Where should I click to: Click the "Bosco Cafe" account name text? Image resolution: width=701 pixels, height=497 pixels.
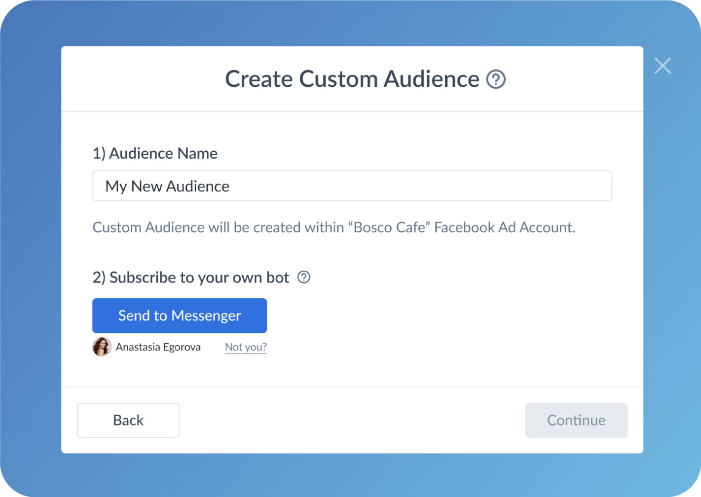click(x=389, y=227)
